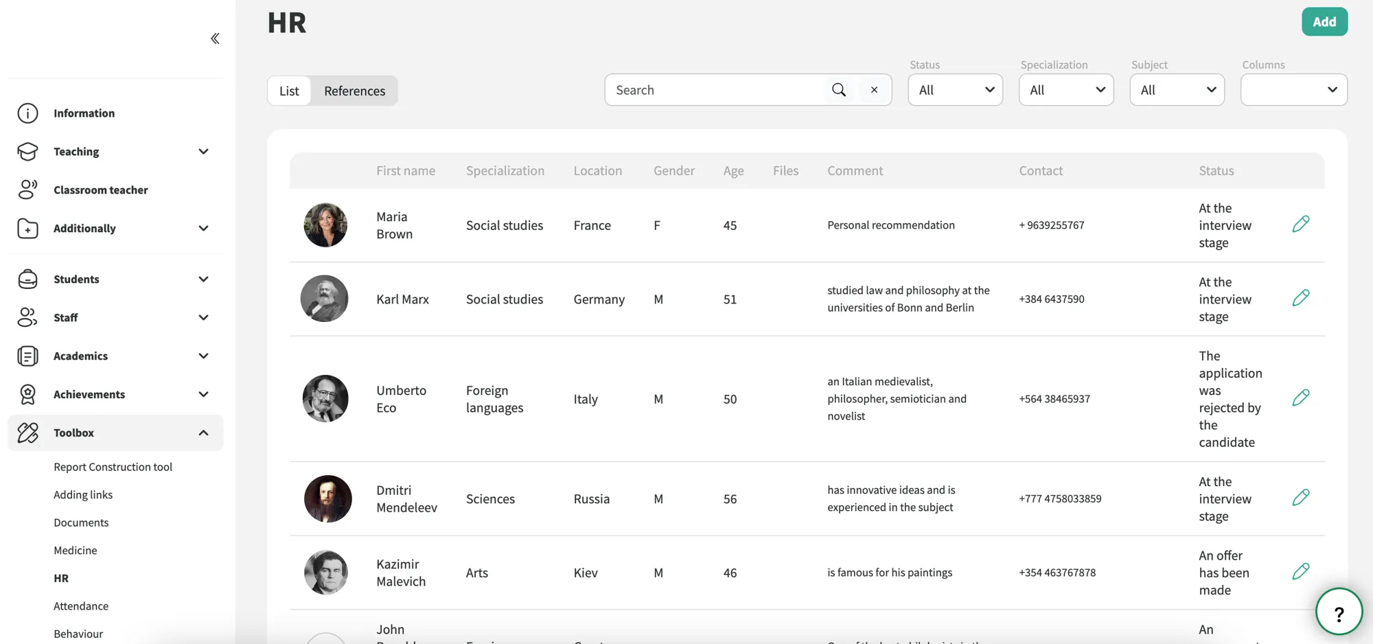Click the Achievements award badge icon
1373x644 pixels.
[x=27, y=395]
